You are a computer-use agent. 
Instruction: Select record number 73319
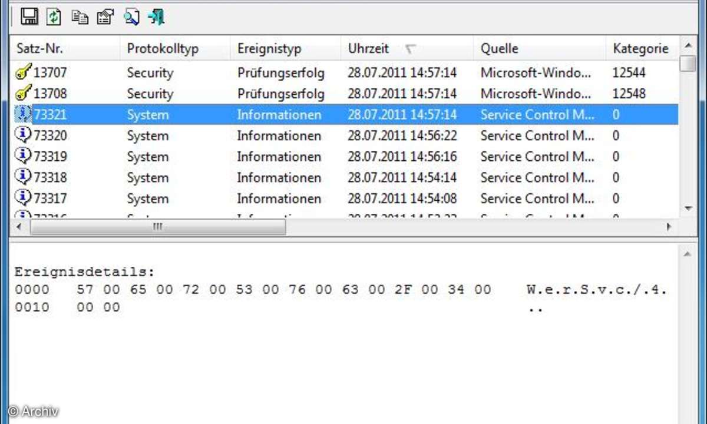(50, 157)
